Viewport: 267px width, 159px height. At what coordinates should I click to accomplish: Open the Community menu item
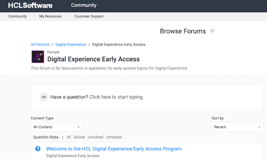[x=17, y=16]
